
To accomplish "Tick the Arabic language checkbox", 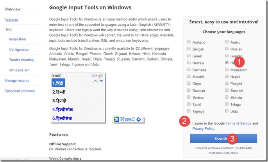I will (227, 42).
